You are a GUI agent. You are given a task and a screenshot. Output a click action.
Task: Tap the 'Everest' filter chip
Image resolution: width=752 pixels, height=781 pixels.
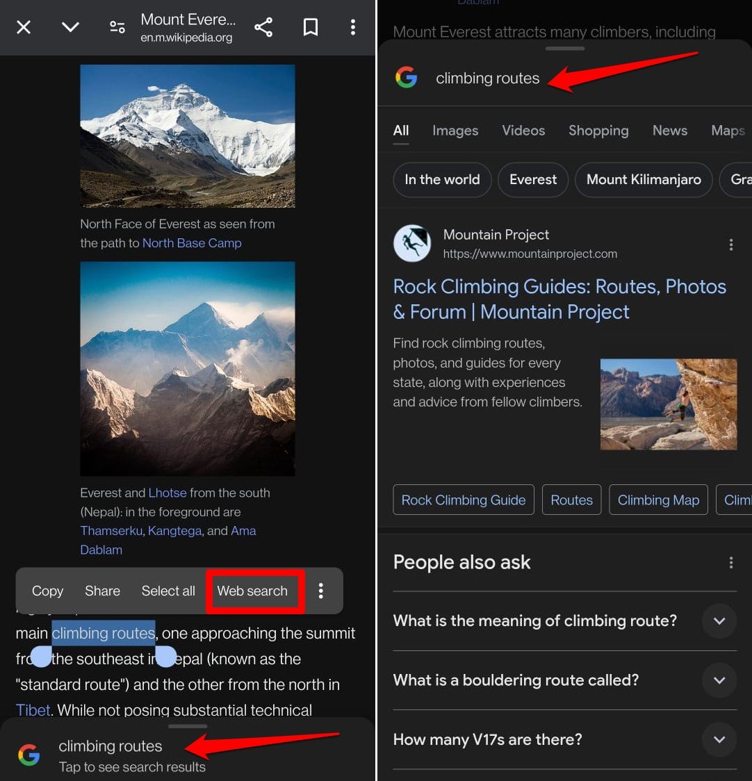(533, 180)
